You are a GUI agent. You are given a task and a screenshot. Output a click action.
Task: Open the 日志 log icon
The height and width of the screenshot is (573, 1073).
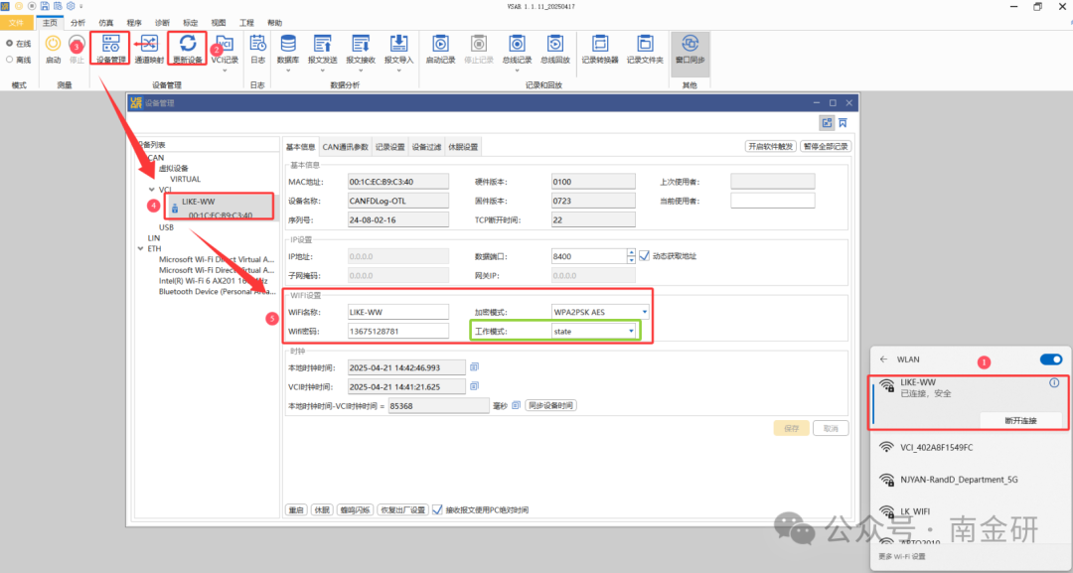[x=257, y=44]
